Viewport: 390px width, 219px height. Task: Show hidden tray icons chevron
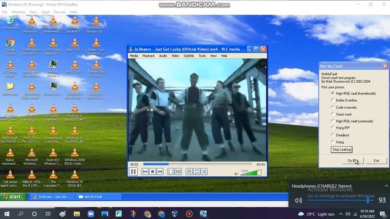click(x=341, y=214)
